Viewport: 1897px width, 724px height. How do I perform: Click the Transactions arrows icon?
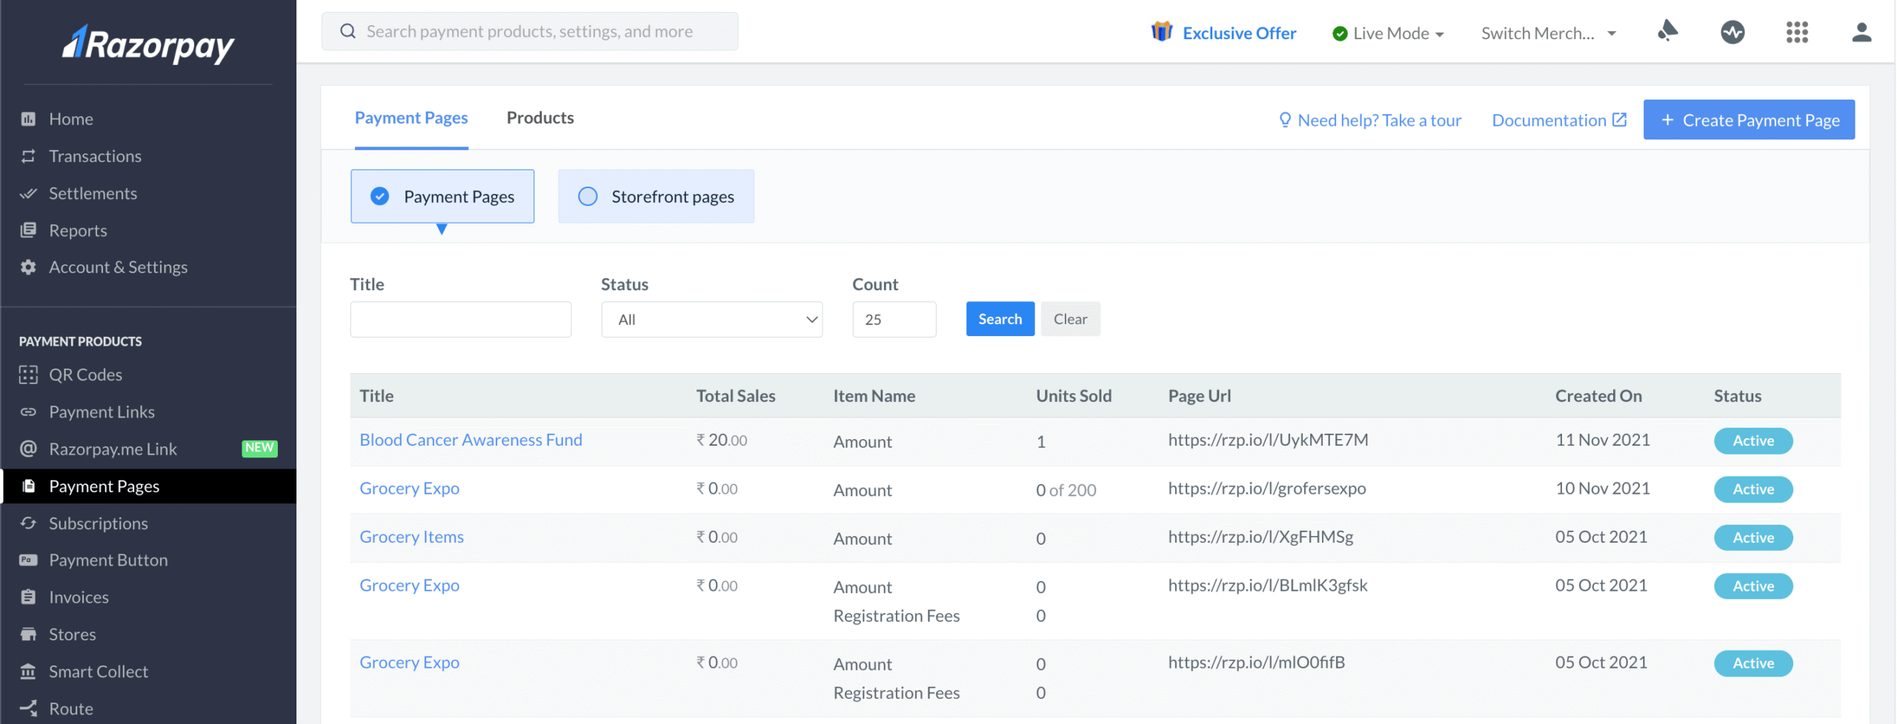click(x=28, y=156)
